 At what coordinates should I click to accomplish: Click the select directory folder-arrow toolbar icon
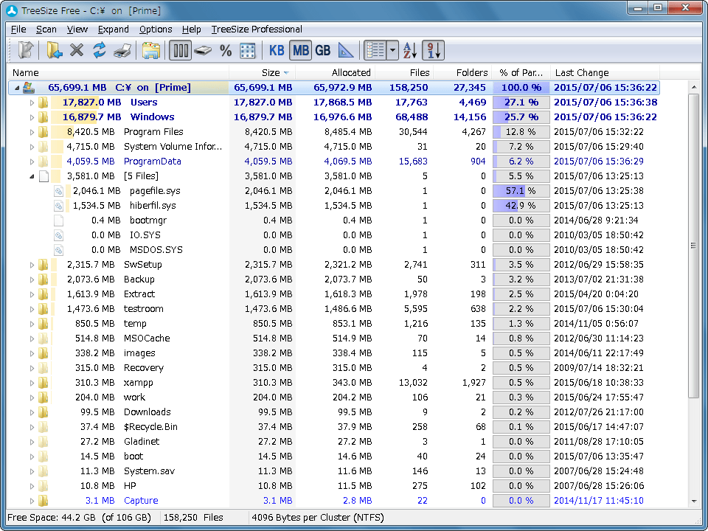54,50
